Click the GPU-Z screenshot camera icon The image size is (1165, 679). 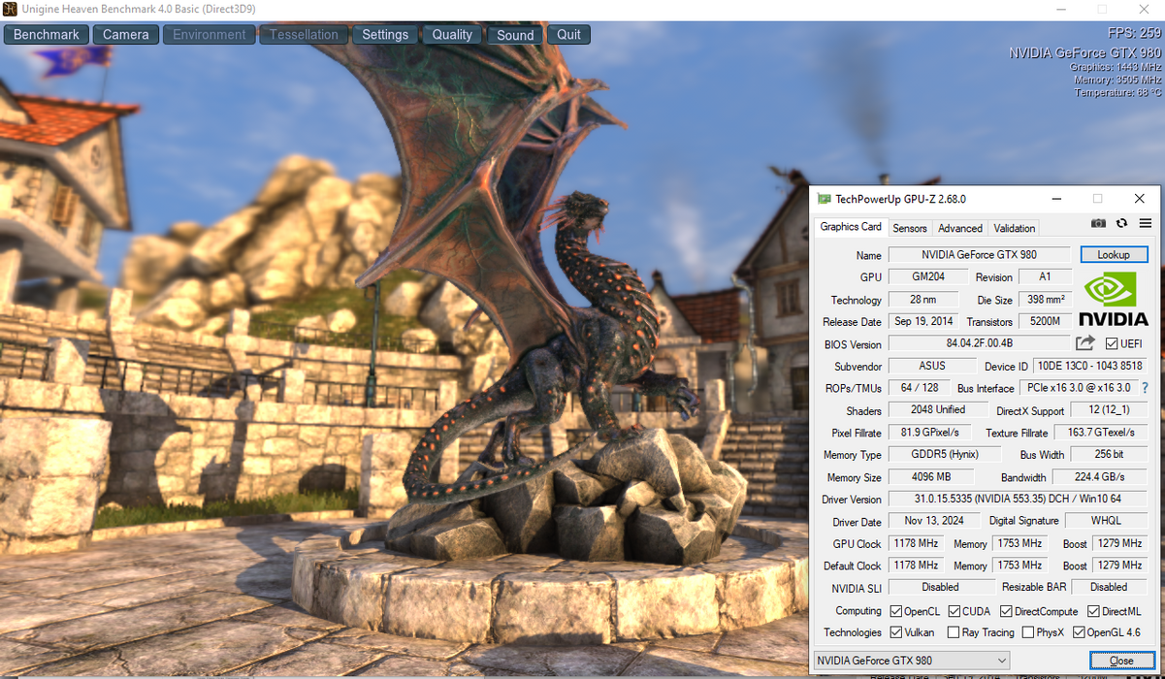point(1098,223)
